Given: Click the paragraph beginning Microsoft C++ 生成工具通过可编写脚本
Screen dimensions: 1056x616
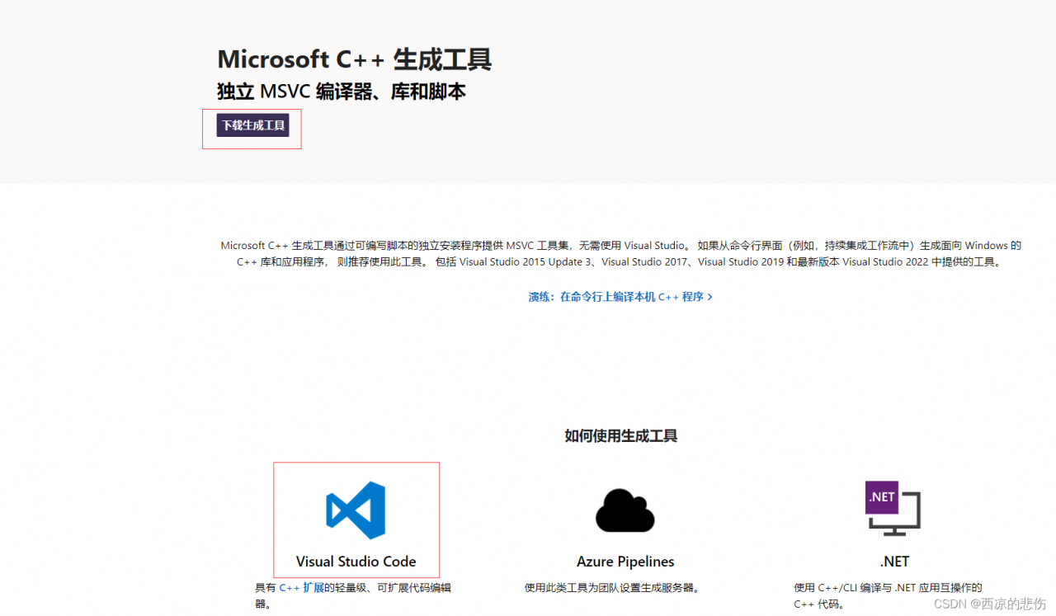Looking at the screenshot, I should [x=620, y=253].
